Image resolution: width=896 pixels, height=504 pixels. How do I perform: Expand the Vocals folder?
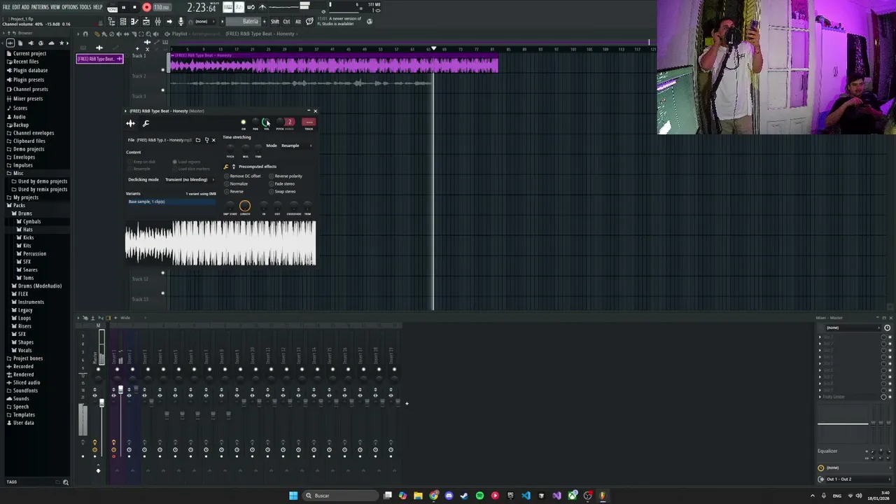coord(24,350)
